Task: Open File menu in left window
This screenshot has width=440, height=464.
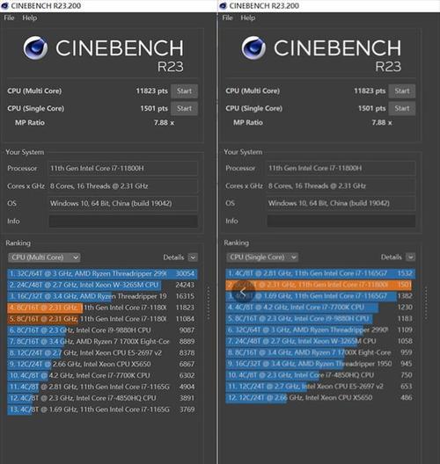Action: [x=9, y=18]
